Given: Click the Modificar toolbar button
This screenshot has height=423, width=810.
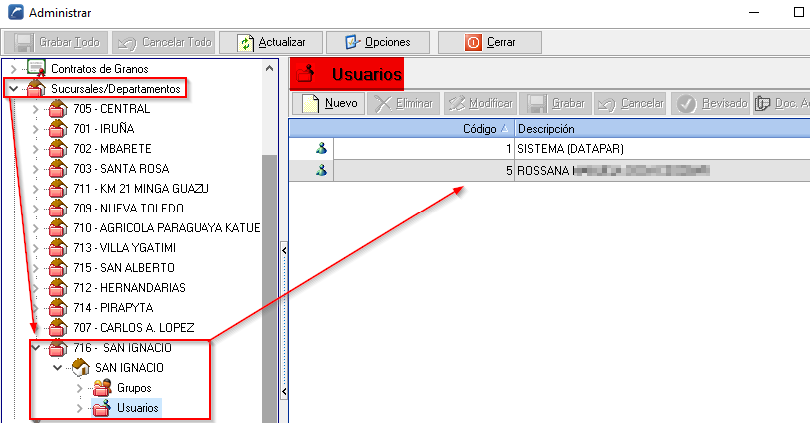Looking at the screenshot, I should pos(481,104).
